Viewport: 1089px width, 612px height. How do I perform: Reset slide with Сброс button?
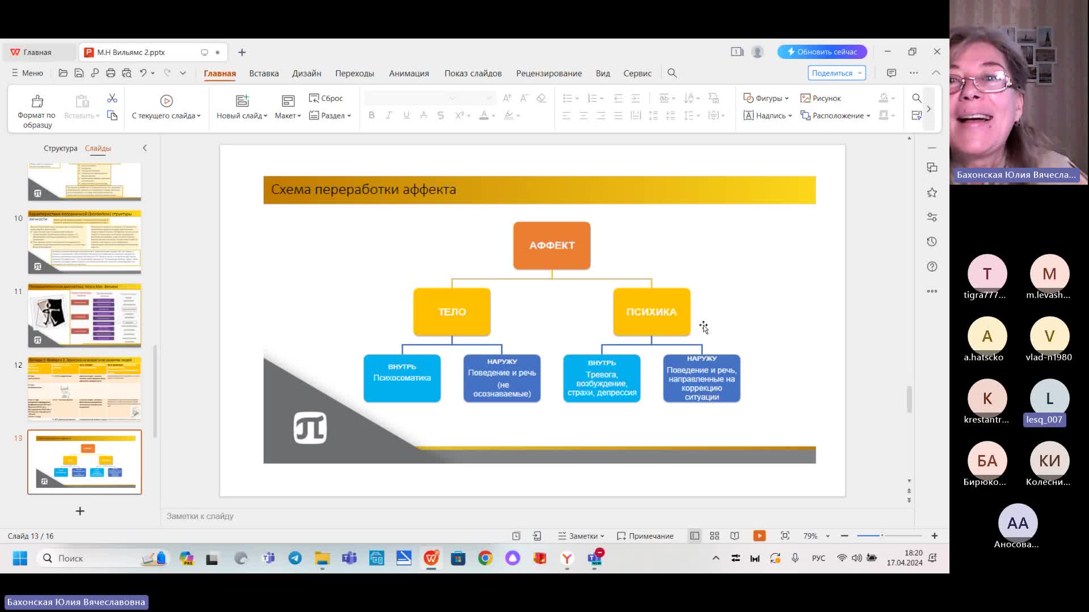click(x=326, y=98)
